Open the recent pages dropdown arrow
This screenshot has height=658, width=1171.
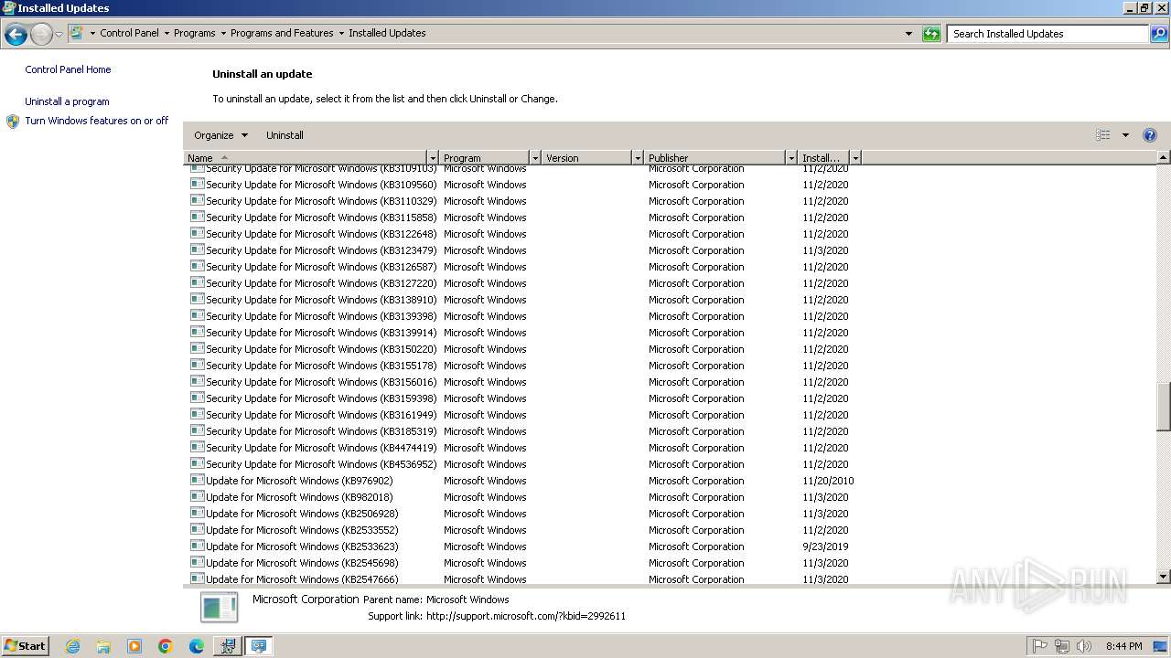click(59, 35)
